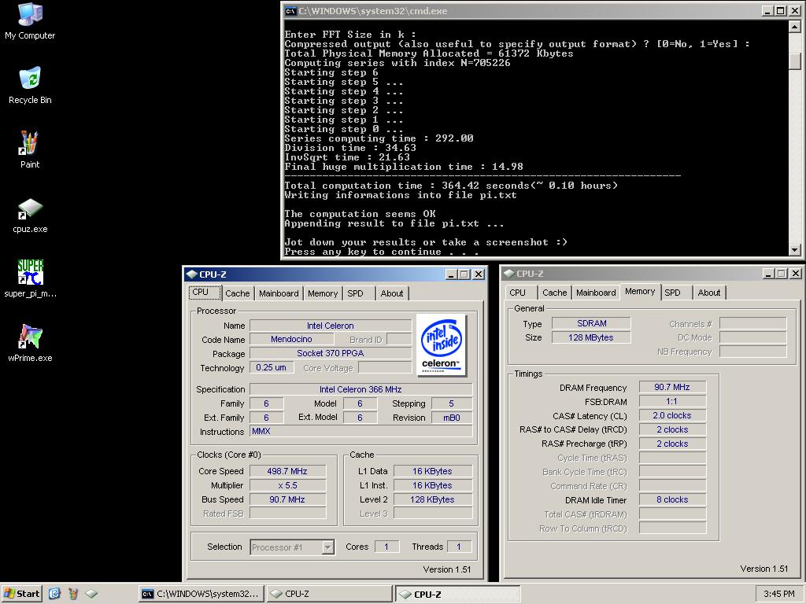Viewport: 806px width, 604px height.
Task: Click the FSB:DRAM value 1:1
Action: click(x=672, y=401)
